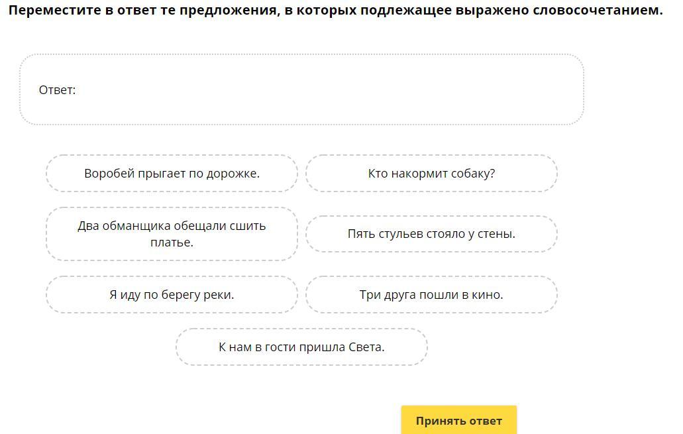Click the word 'платье.' in the two-line card
Screen dimensions: 683x434
click(x=172, y=243)
